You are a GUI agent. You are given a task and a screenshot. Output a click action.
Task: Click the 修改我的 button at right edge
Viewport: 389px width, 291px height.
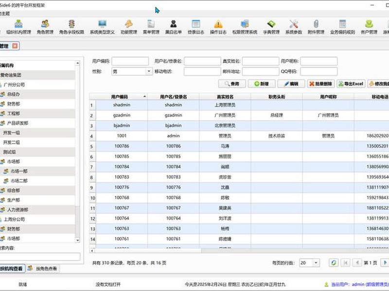tap(378, 83)
